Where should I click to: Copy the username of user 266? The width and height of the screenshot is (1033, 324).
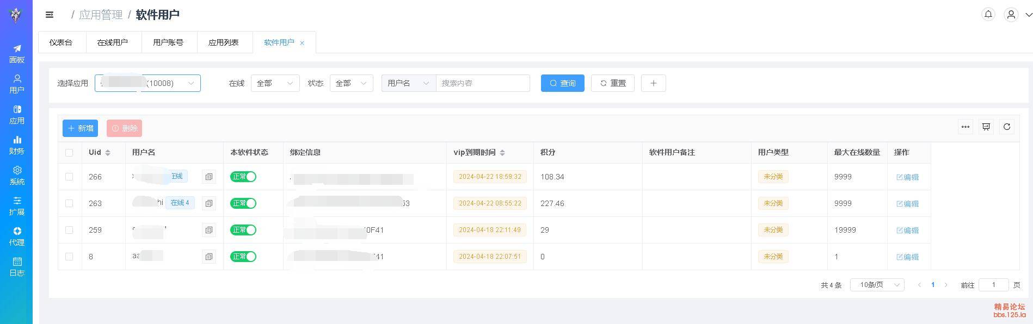[x=208, y=177]
